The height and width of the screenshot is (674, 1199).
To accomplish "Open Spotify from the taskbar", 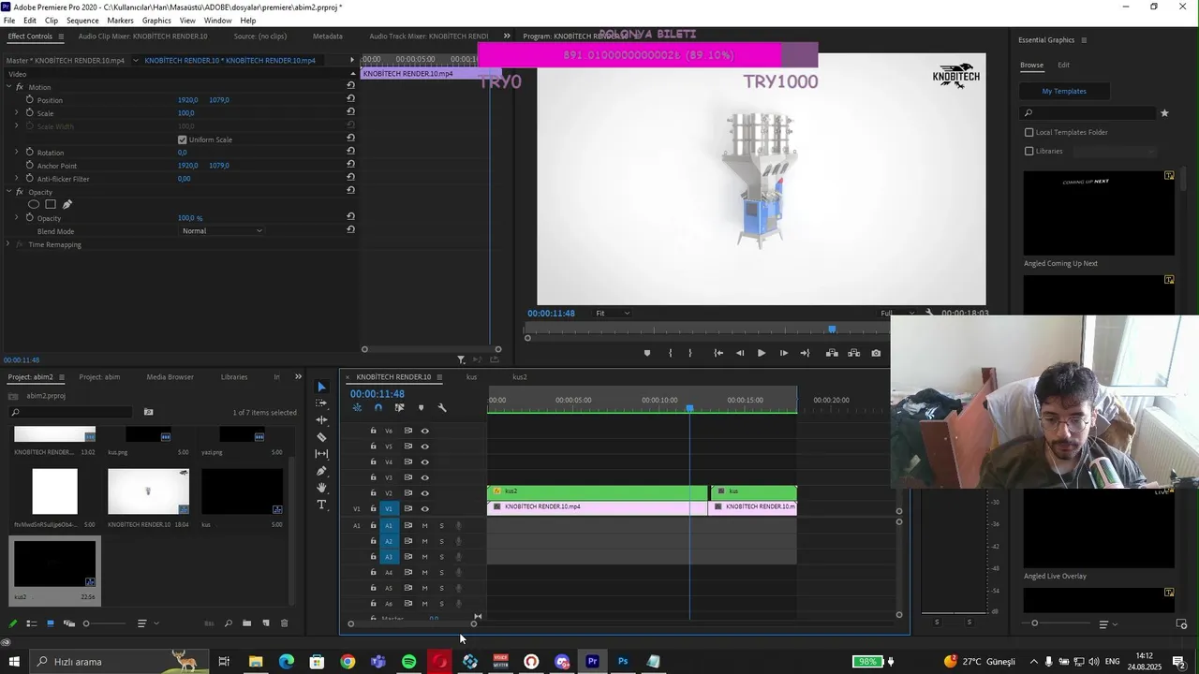I will 409,662.
